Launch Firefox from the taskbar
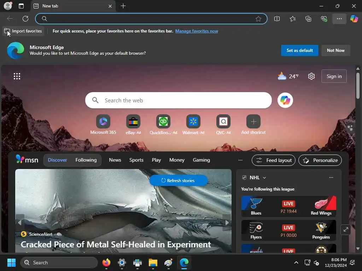The image size is (362, 271). (106, 263)
